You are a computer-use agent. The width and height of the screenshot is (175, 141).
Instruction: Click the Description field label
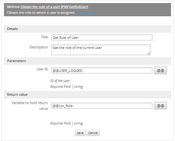[39, 47]
